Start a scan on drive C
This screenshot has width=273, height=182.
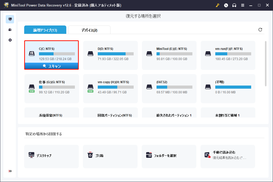click(51, 66)
